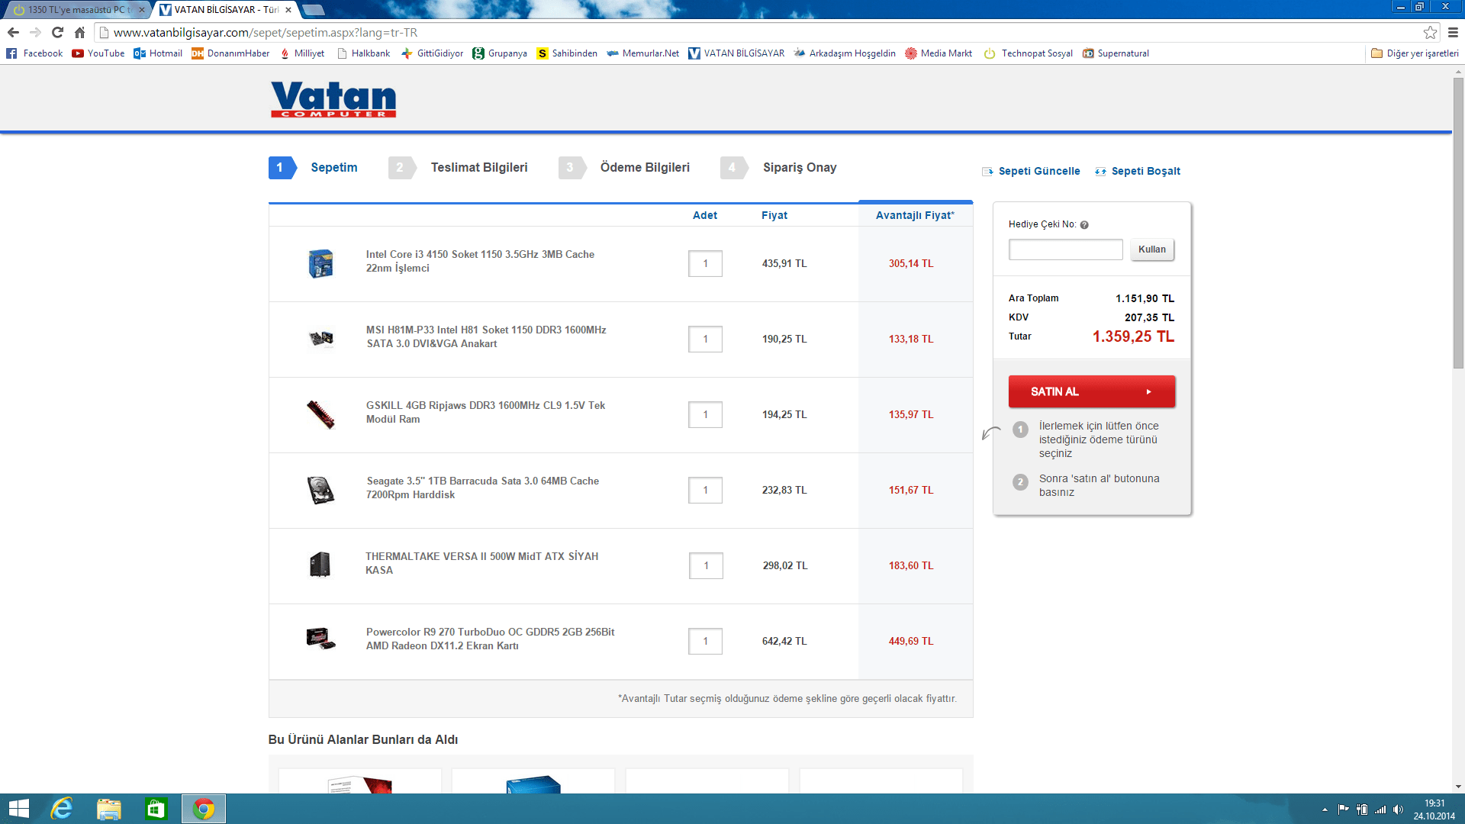
Task: Open Chrome menu hamburger icon
Action: [1453, 32]
